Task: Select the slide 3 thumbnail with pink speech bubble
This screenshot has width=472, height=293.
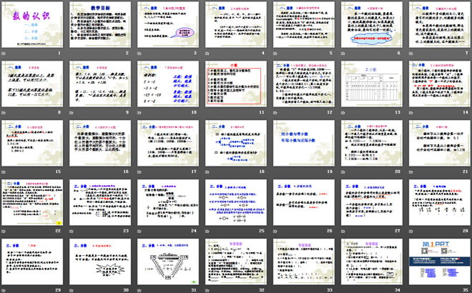Action: tap(168, 24)
